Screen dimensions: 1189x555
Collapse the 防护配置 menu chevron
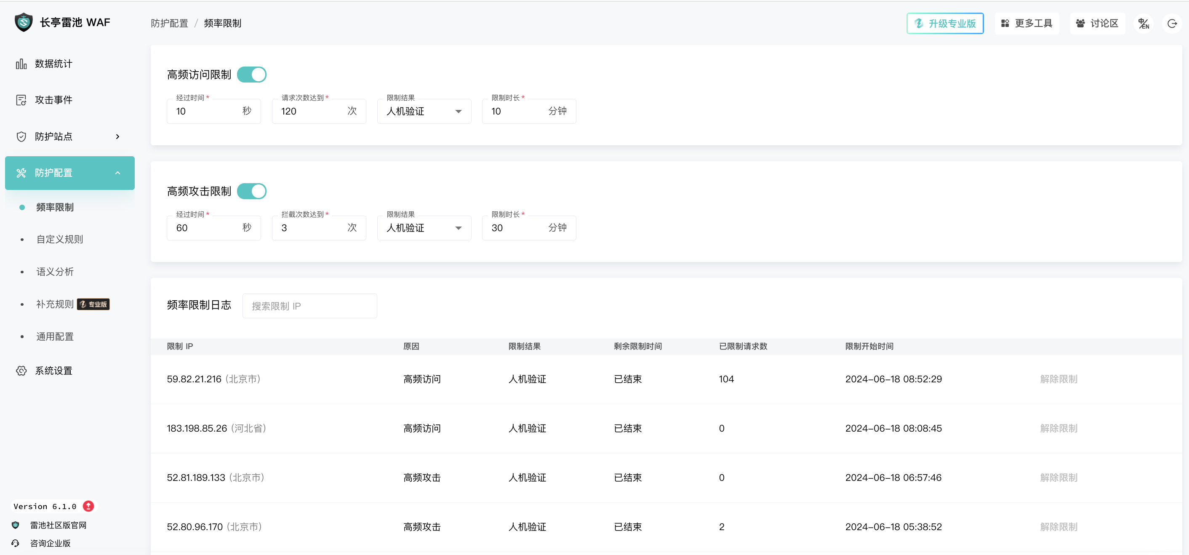click(118, 173)
